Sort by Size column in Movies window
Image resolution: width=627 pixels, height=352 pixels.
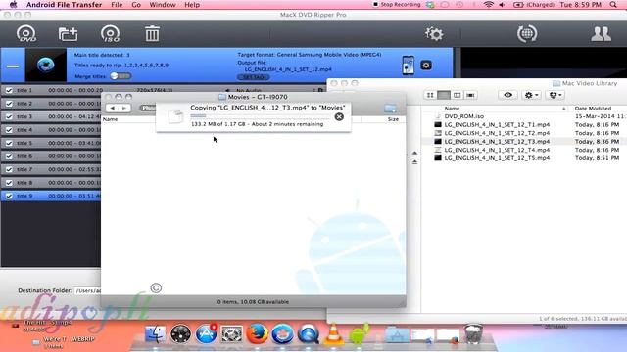tap(393, 119)
